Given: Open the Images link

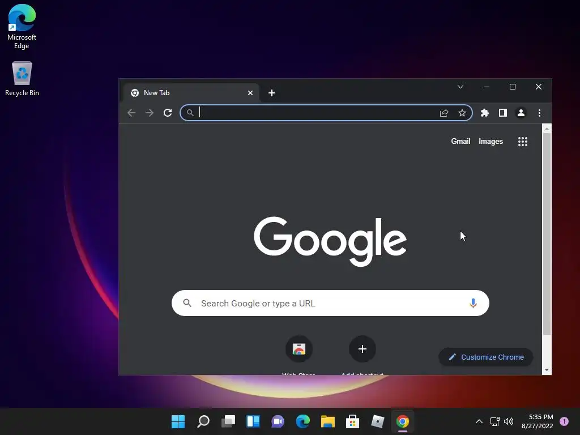Looking at the screenshot, I should tap(491, 141).
